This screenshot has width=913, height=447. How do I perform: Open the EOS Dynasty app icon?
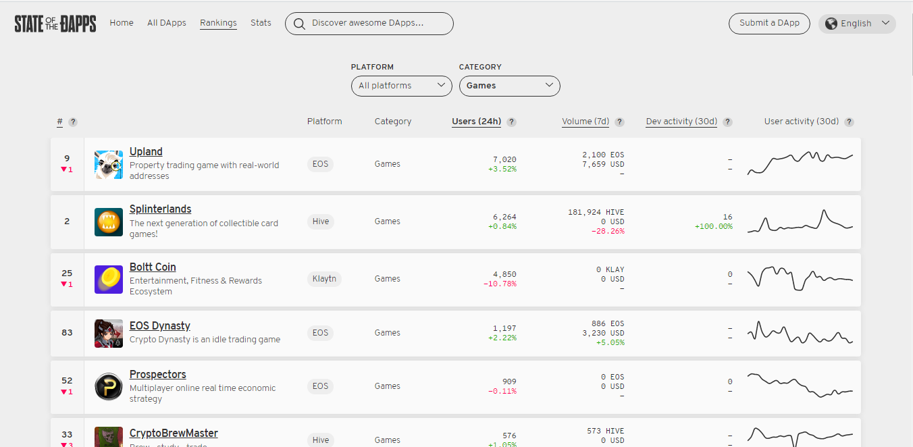(109, 334)
